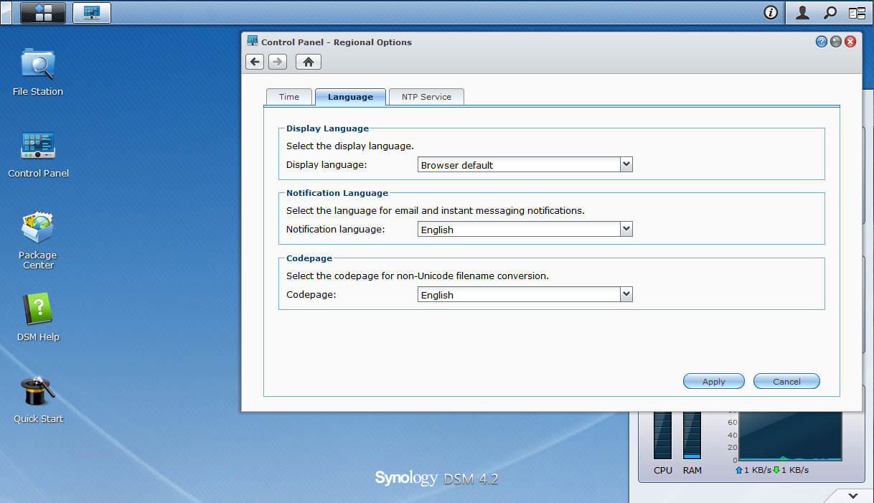Go forward in Control Panel

pos(278,62)
